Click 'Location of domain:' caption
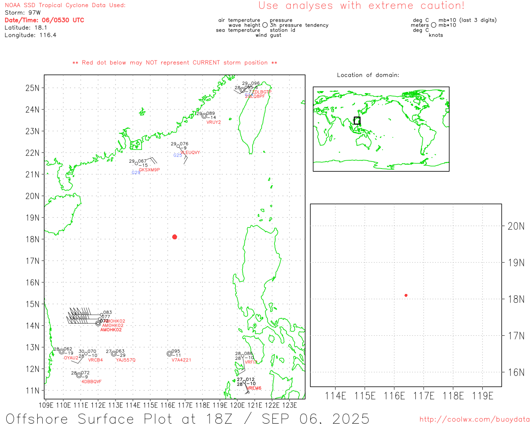Image resolution: width=530 pixels, height=424 pixels. 368,75
